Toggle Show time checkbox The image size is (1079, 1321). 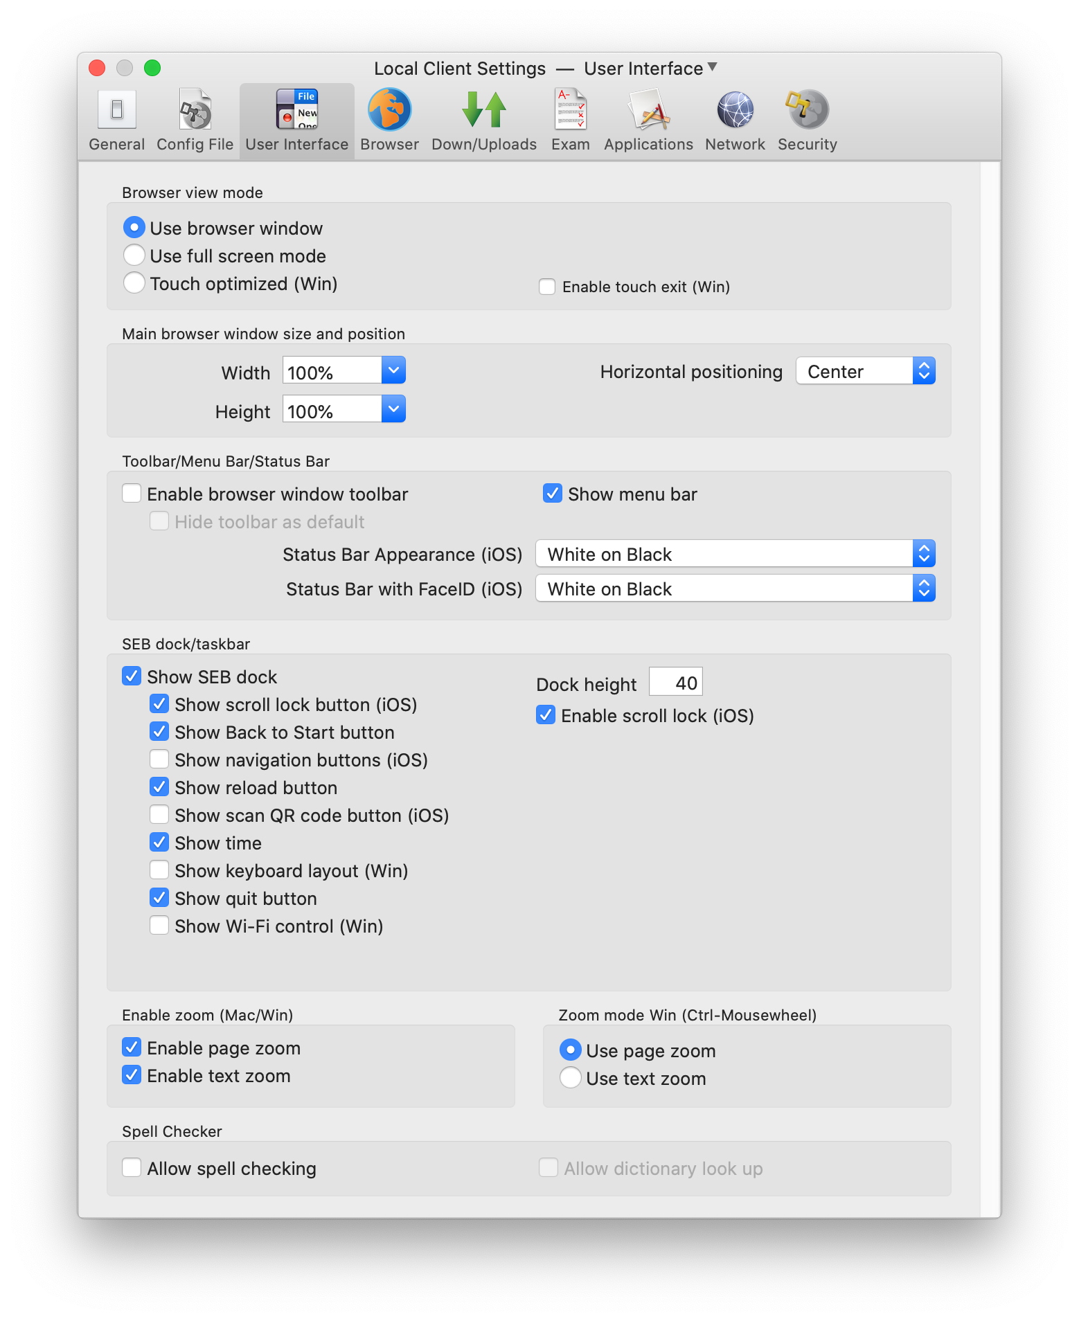[x=159, y=843]
